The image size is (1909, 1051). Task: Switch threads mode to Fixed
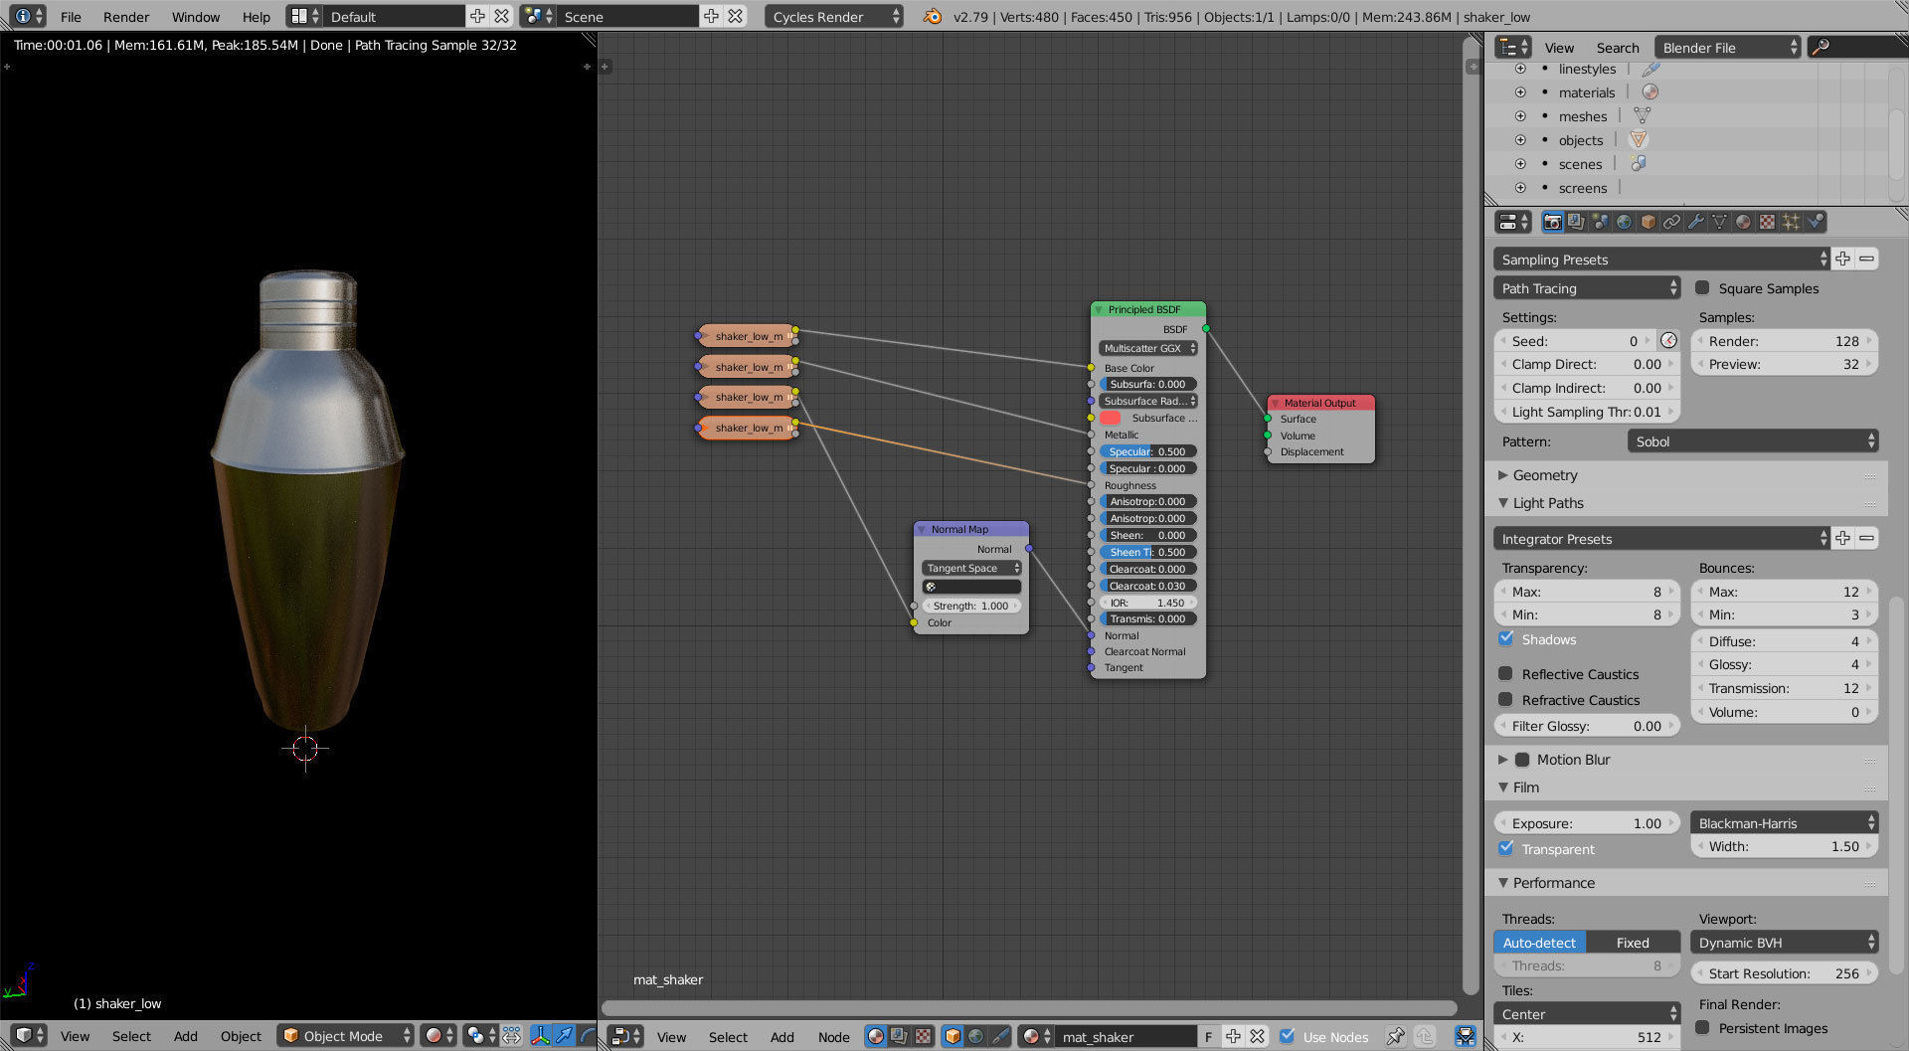tap(1633, 943)
